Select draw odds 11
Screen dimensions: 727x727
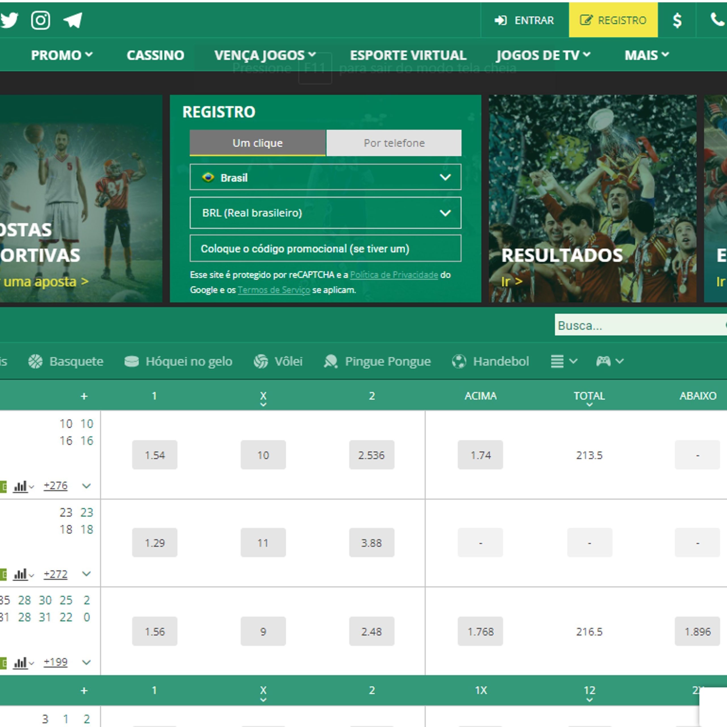(263, 543)
